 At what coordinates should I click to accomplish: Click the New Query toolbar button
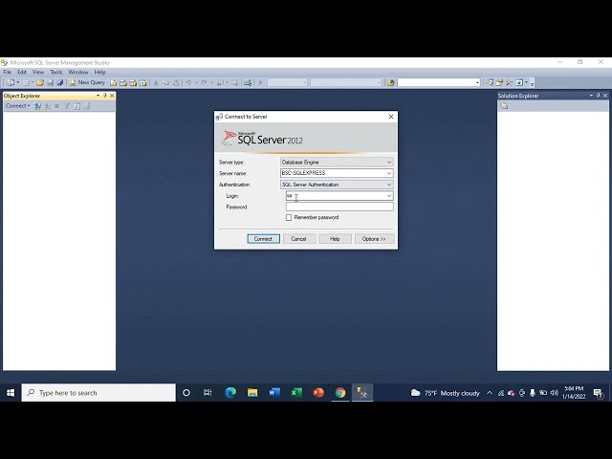click(87, 83)
